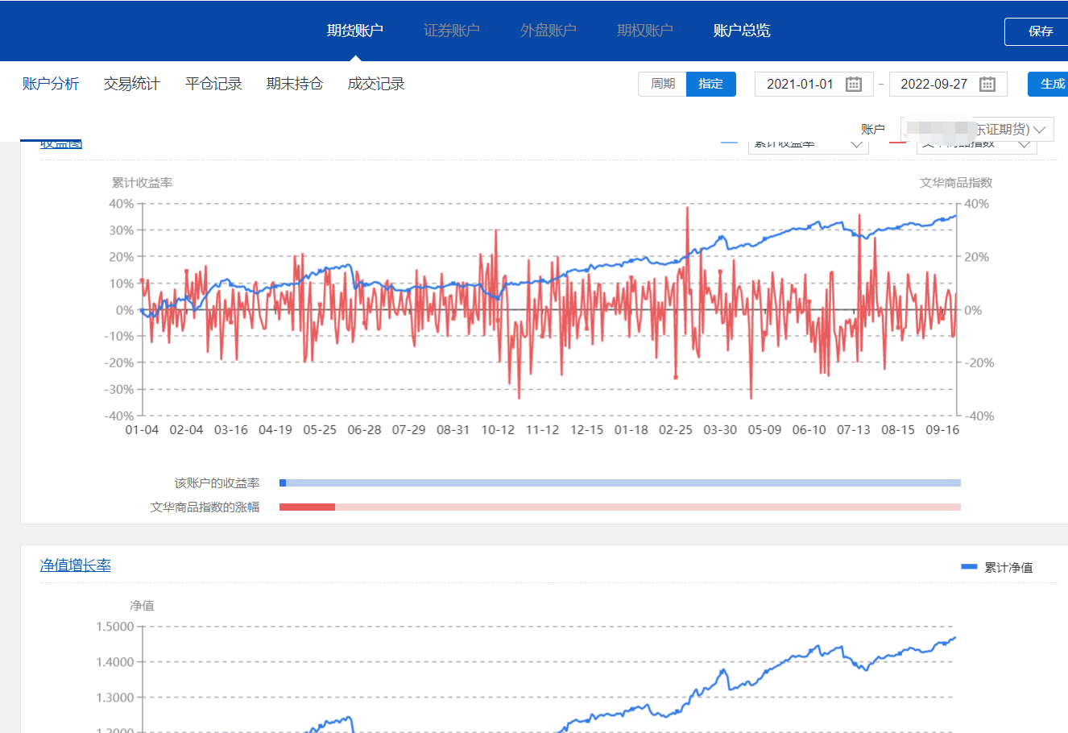Click the 净值 axis title
The image size is (1068, 733).
point(142,606)
